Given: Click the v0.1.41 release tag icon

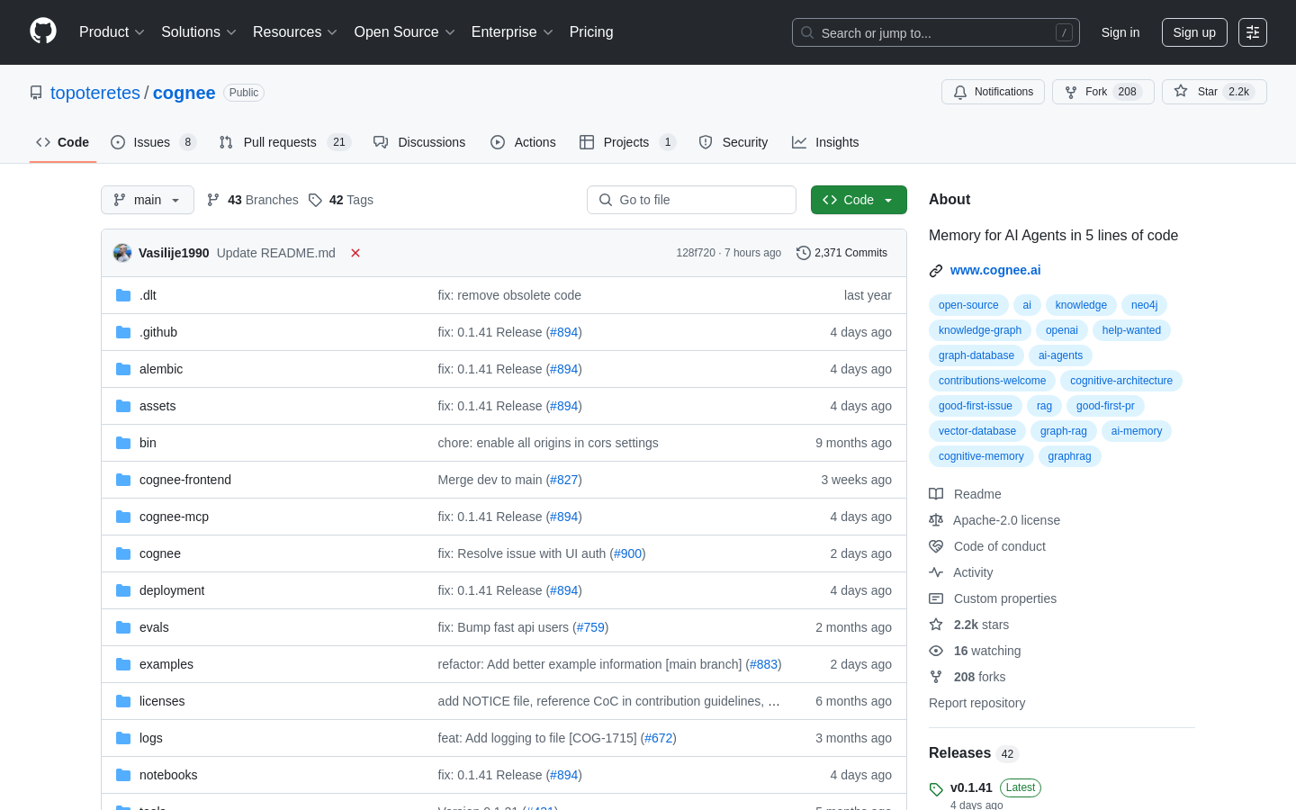Looking at the screenshot, I should 936,789.
